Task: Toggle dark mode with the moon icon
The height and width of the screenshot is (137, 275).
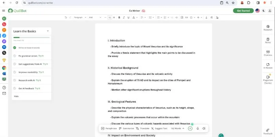Action: (264, 11)
